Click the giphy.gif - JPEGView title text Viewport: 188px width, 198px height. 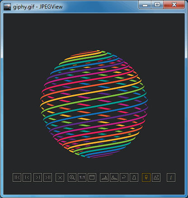click(x=38, y=7)
